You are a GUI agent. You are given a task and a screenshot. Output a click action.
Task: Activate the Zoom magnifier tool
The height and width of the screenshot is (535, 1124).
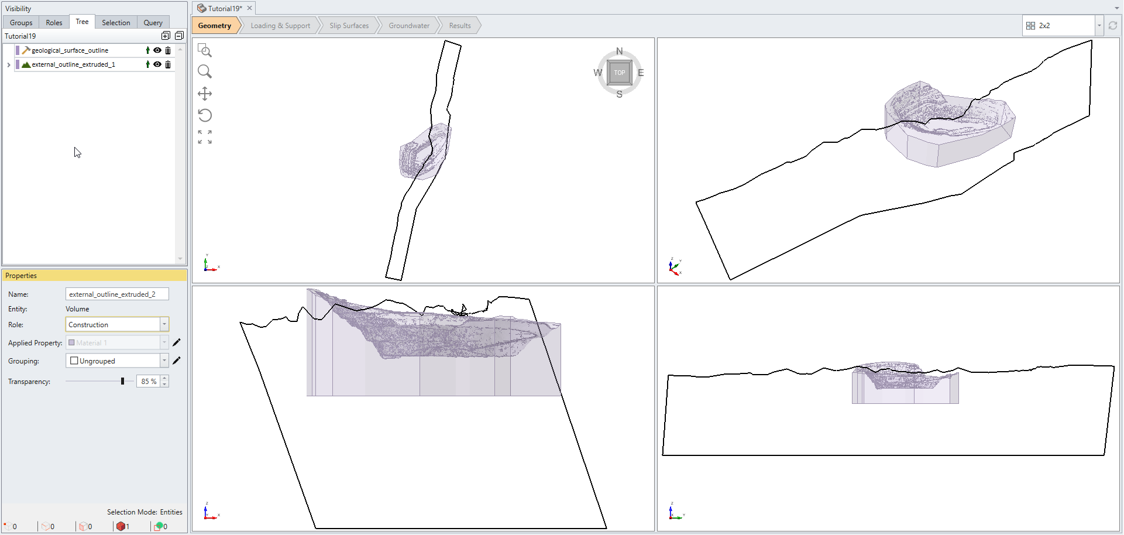coord(205,71)
